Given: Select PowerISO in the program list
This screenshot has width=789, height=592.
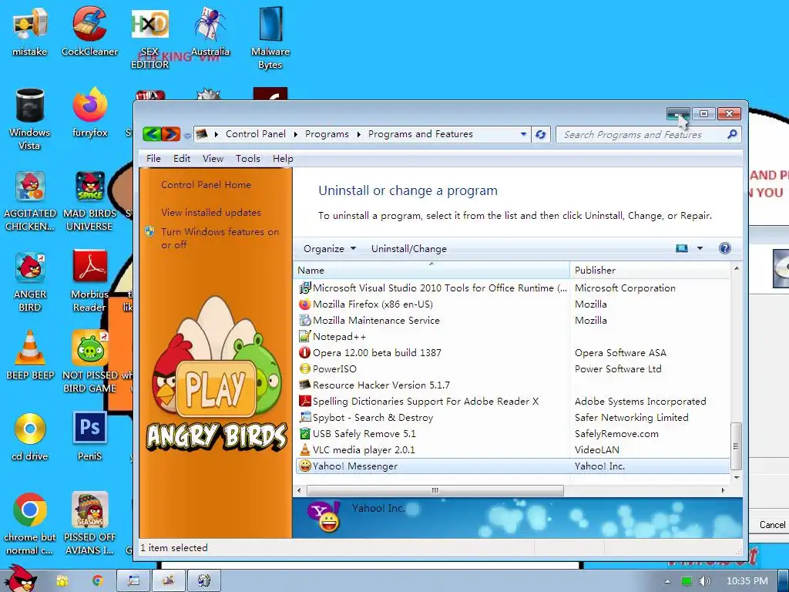Looking at the screenshot, I should (512, 368).
